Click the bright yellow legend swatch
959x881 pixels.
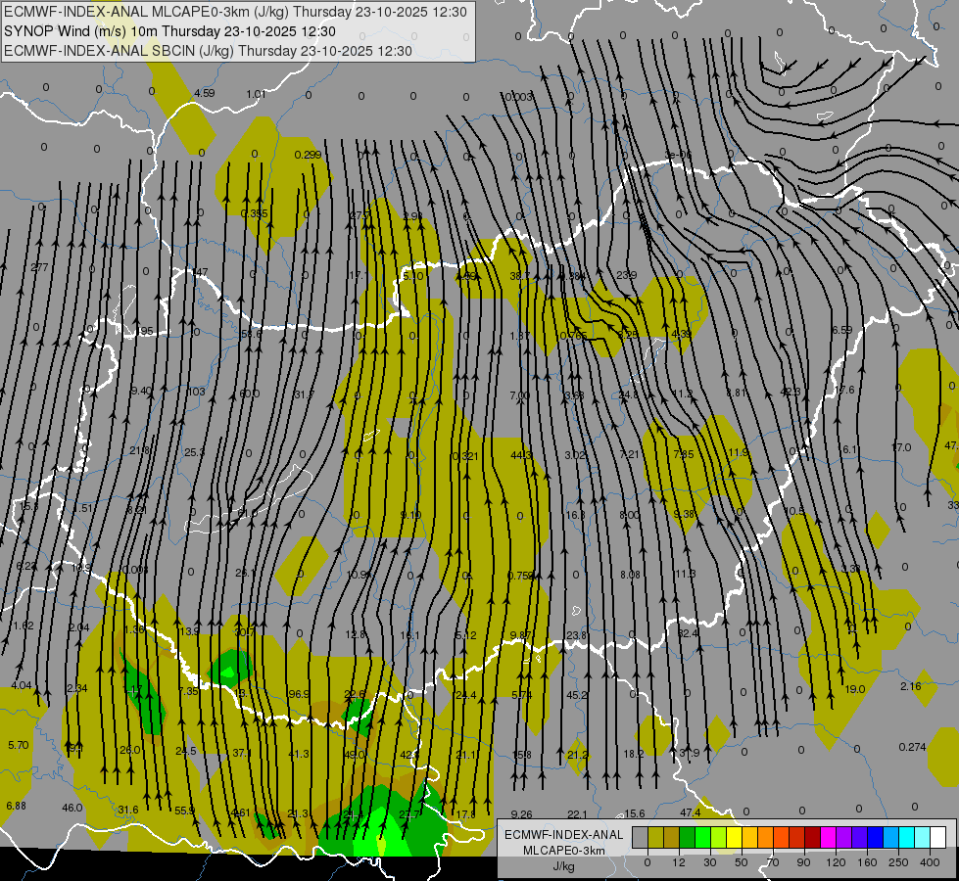(734, 837)
